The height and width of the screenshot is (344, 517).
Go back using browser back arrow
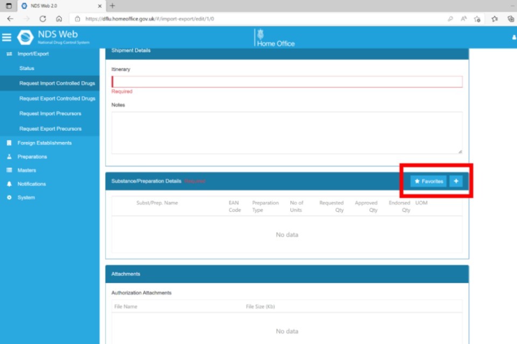click(x=10, y=18)
